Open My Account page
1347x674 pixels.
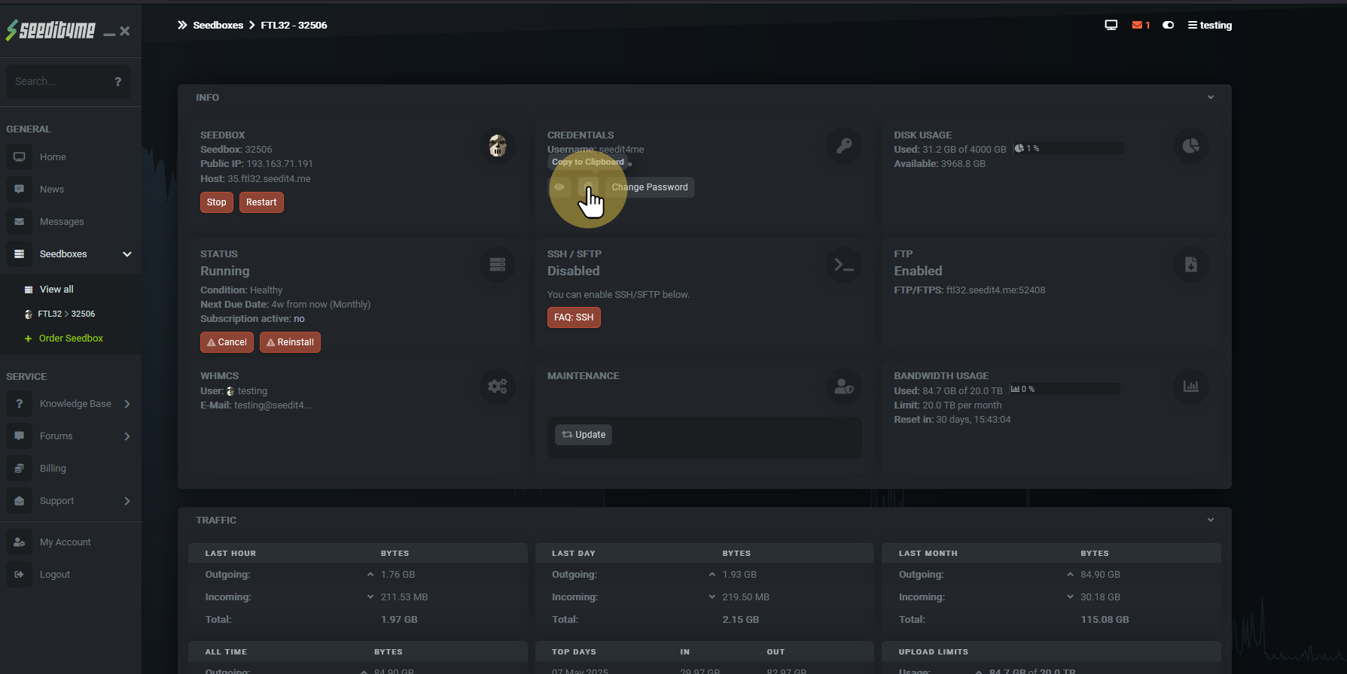click(x=65, y=542)
